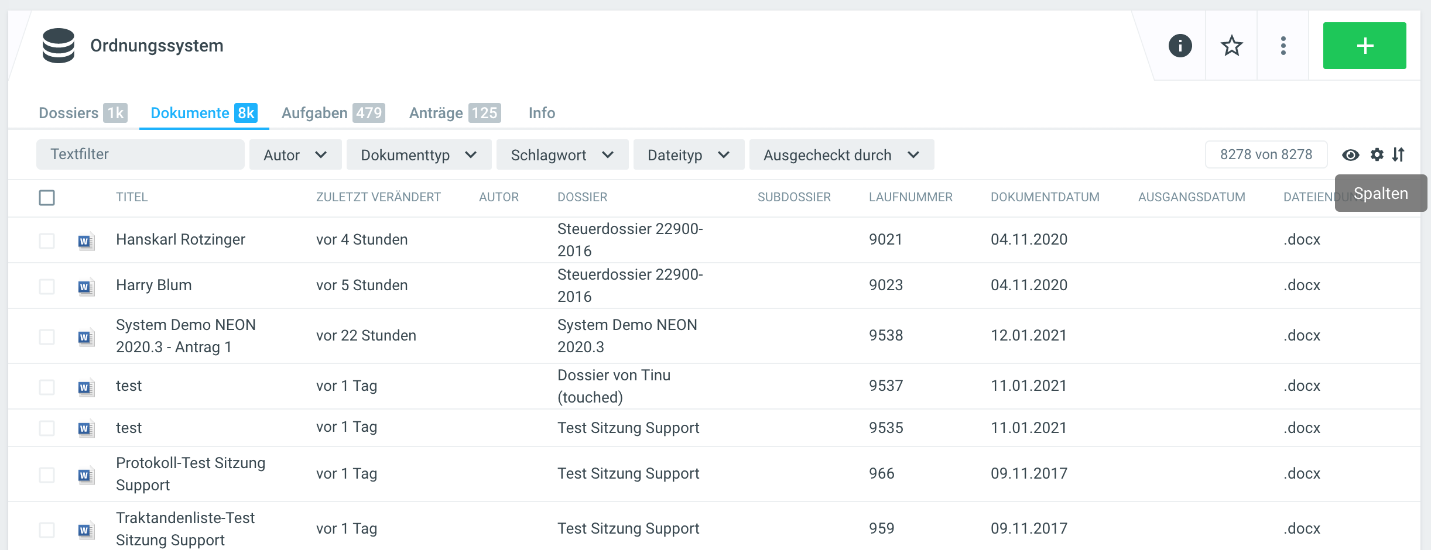
Task: Switch to the Dossiers tab
Action: click(82, 113)
